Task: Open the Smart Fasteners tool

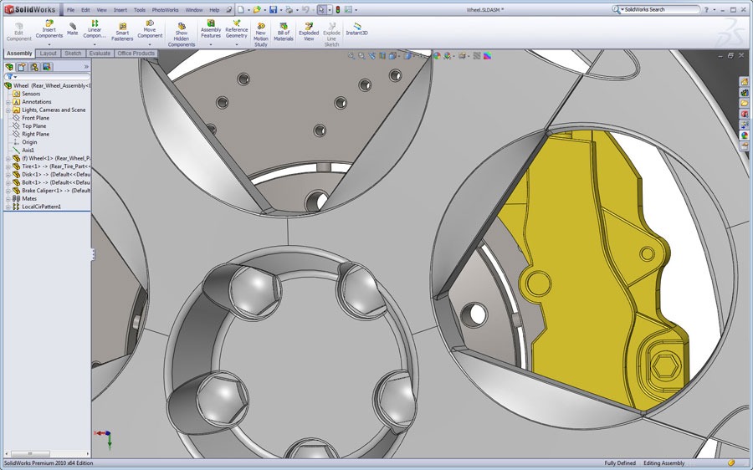Action: (122, 32)
